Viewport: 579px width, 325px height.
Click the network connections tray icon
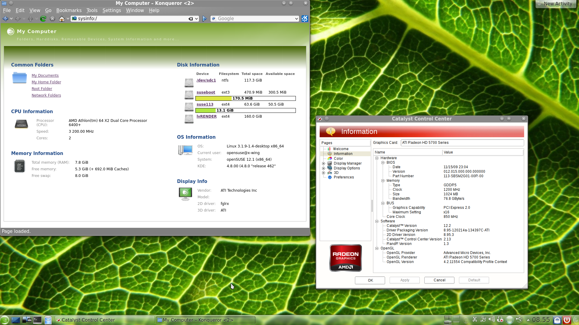coord(483,320)
